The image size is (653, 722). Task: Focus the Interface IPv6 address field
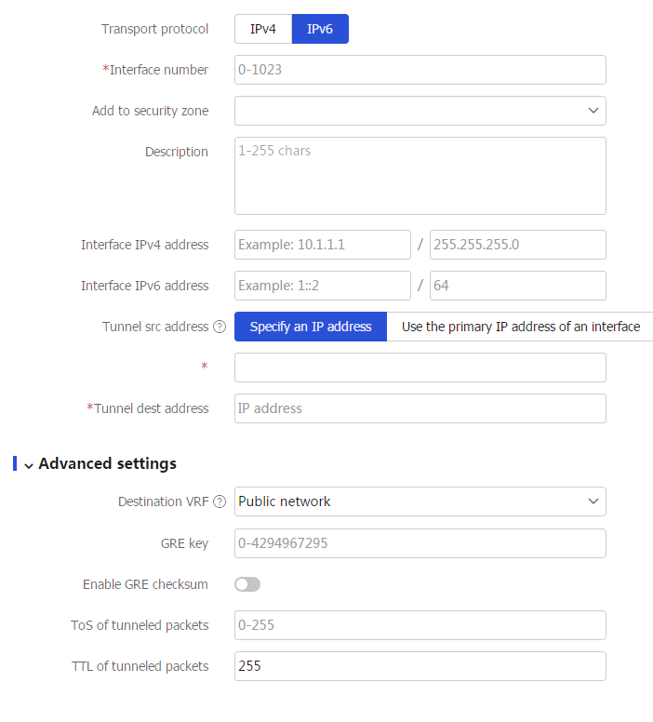(x=323, y=286)
